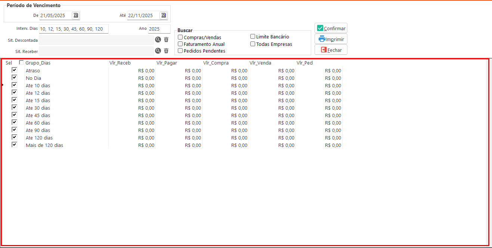Clear Sit. Receber with trash icon
Screen dimensions: 492x248
click(166, 51)
